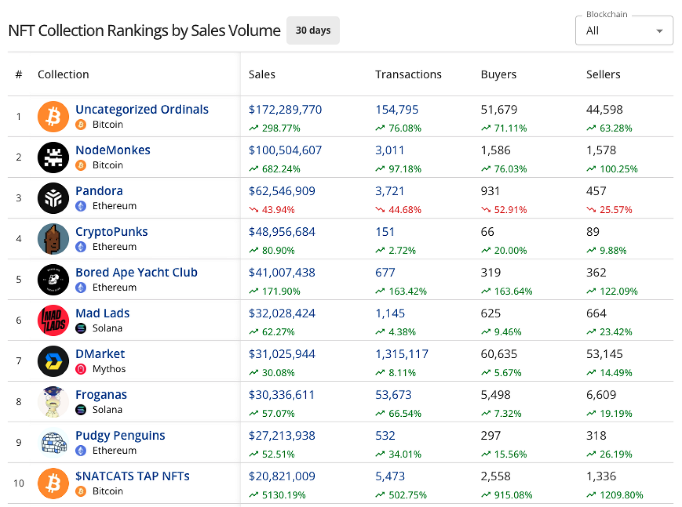The width and height of the screenshot is (682, 507).
Task: Click Ethereum icon under Bored Ape Yacht Club
Action: pyautogui.click(x=81, y=287)
